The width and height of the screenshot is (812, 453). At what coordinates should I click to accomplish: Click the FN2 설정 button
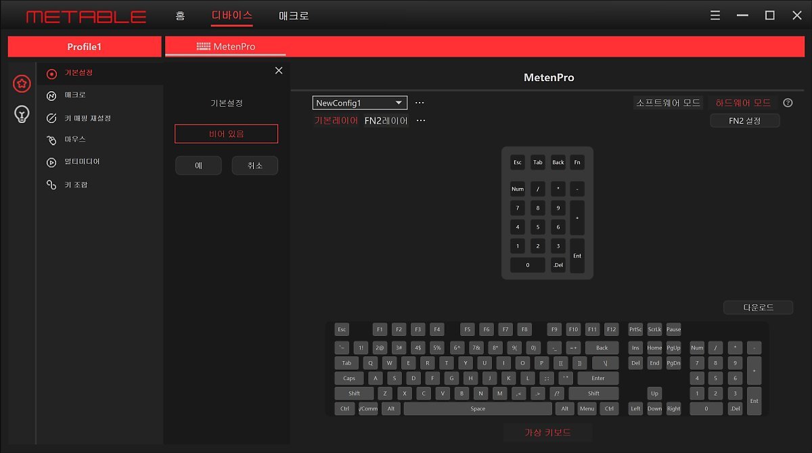tap(745, 120)
